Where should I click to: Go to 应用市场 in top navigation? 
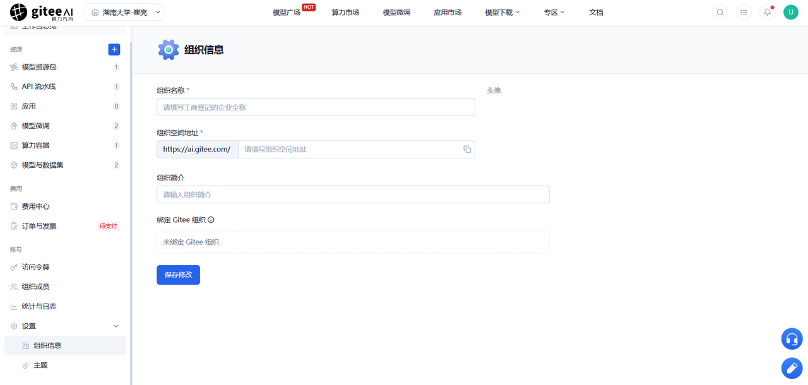(448, 12)
